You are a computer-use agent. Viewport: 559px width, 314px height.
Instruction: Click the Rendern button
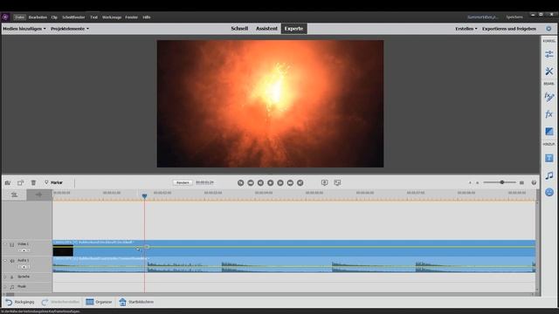pyautogui.click(x=183, y=182)
